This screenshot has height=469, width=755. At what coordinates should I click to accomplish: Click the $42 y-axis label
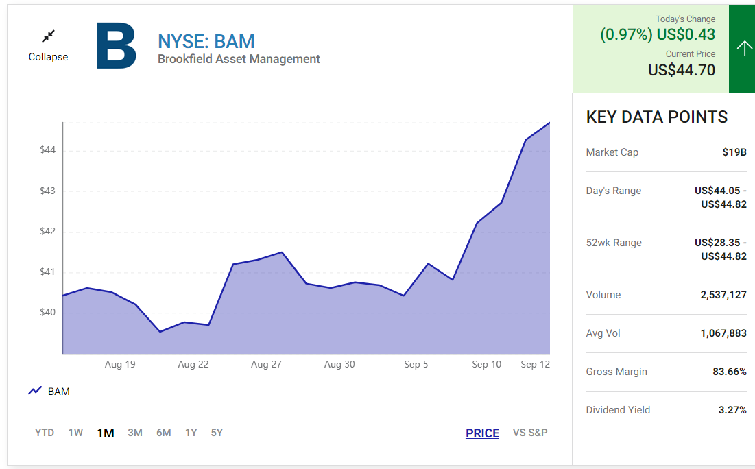tap(48, 232)
